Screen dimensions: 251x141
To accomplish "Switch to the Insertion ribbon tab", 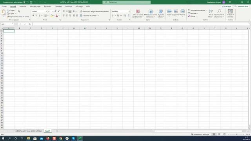I will click(x=23, y=6).
